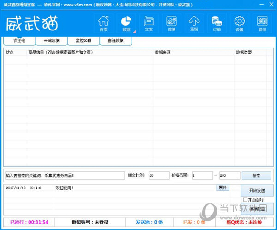
Task: Switch to the 自选数据 tab
Action: [116, 41]
